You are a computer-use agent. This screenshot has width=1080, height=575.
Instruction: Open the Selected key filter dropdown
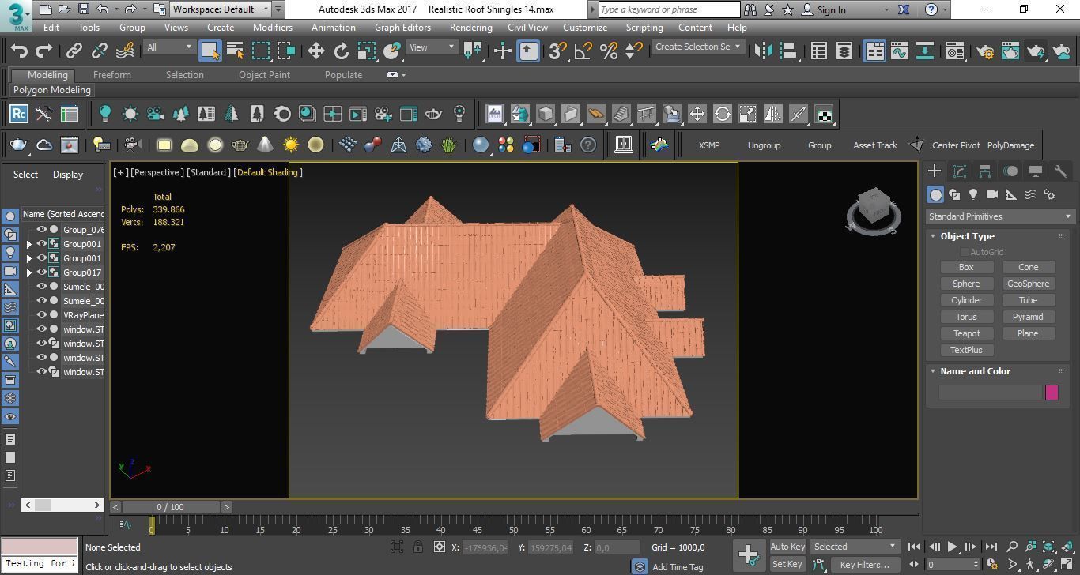[855, 547]
